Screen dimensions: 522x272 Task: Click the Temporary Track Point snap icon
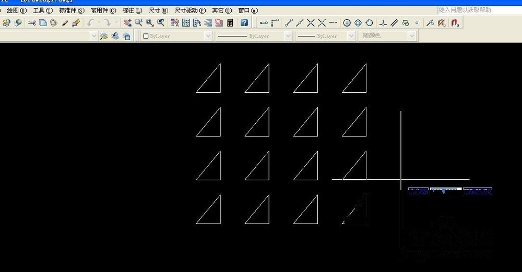pyautogui.click(x=264, y=23)
